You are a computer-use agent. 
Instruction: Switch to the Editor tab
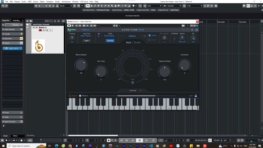15,136
